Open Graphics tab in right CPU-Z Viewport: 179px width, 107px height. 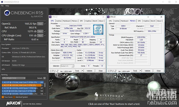click(146, 21)
